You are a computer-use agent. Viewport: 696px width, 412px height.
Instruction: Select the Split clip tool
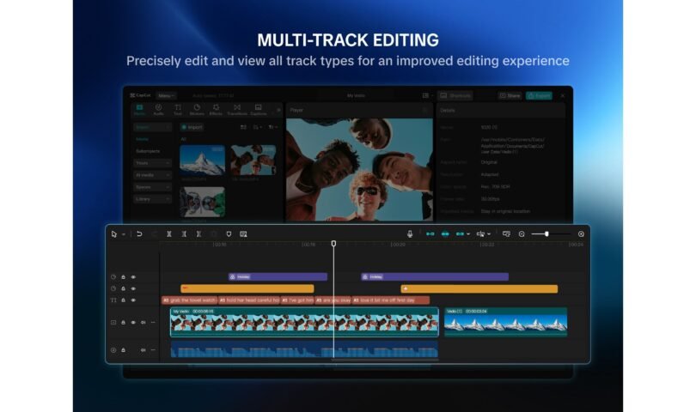(169, 233)
